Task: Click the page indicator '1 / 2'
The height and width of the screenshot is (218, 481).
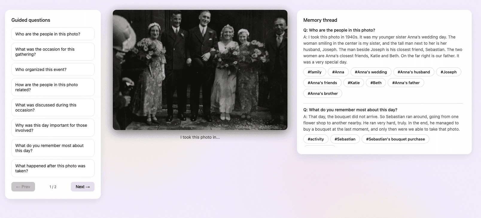Action: [53, 187]
